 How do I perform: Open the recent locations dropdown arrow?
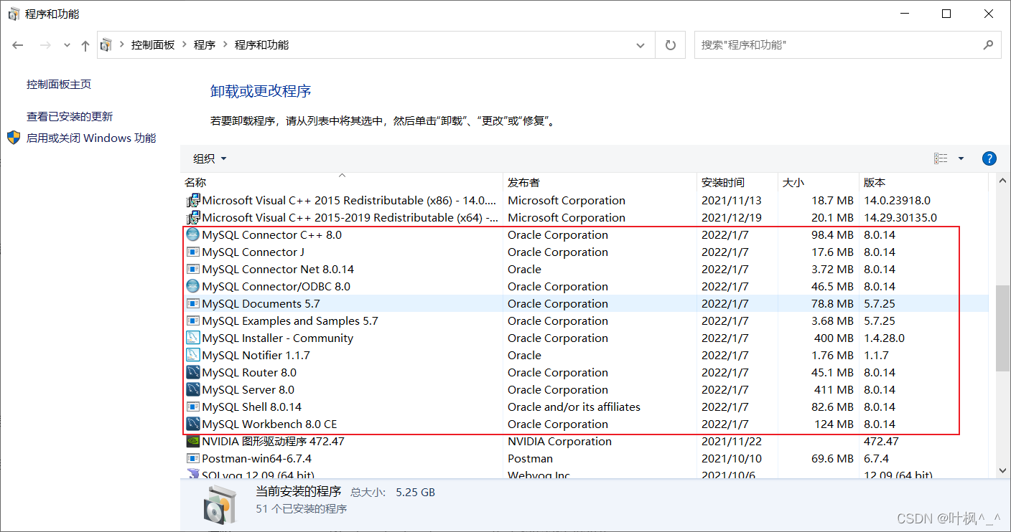tap(67, 45)
